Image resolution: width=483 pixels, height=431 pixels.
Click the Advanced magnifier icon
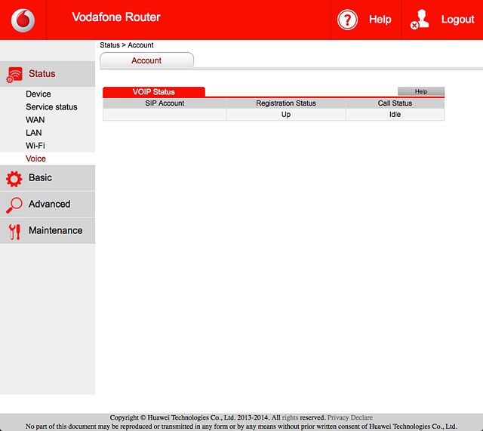point(14,205)
